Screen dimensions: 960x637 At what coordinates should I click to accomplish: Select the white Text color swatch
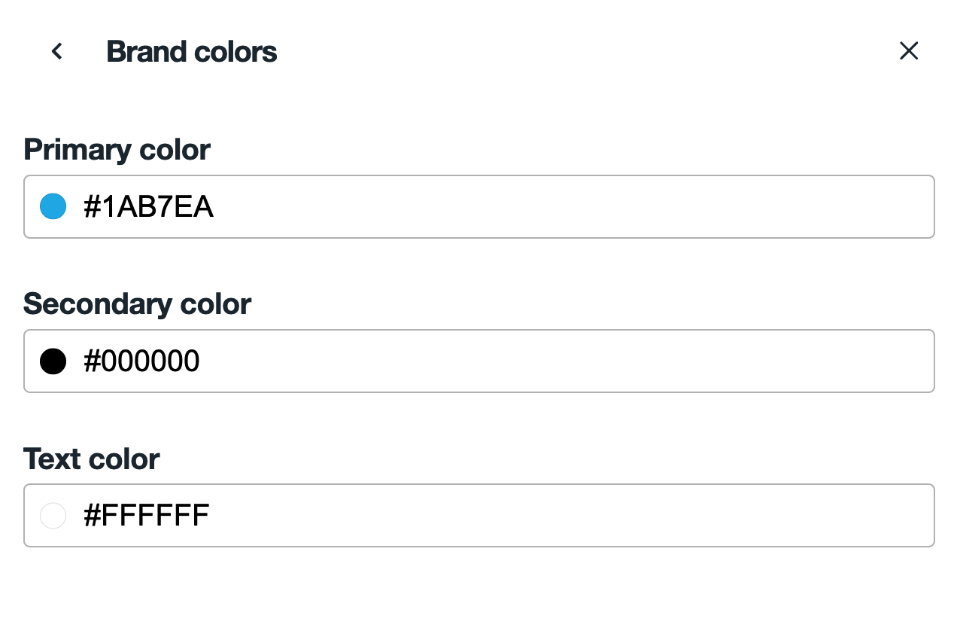coord(53,516)
